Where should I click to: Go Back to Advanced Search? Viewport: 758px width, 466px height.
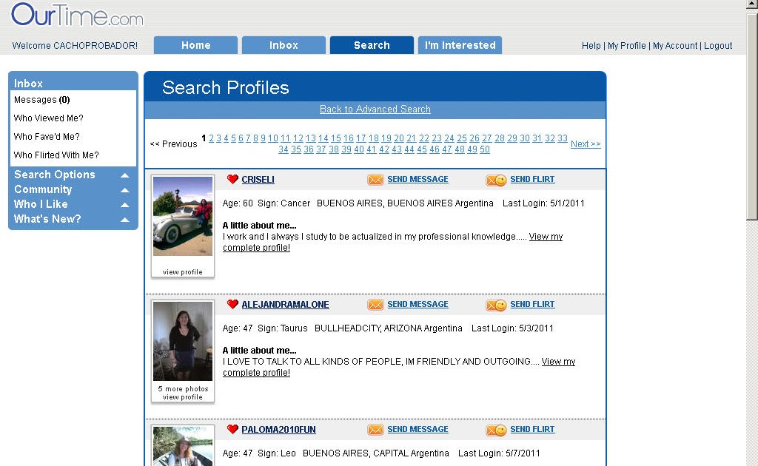click(375, 109)
